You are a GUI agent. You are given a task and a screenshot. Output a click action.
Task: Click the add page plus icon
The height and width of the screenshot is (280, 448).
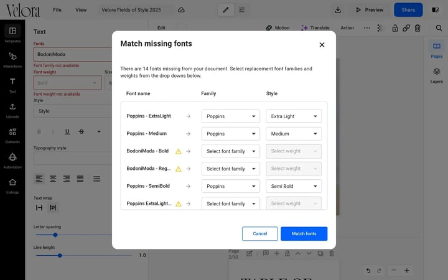276,253
